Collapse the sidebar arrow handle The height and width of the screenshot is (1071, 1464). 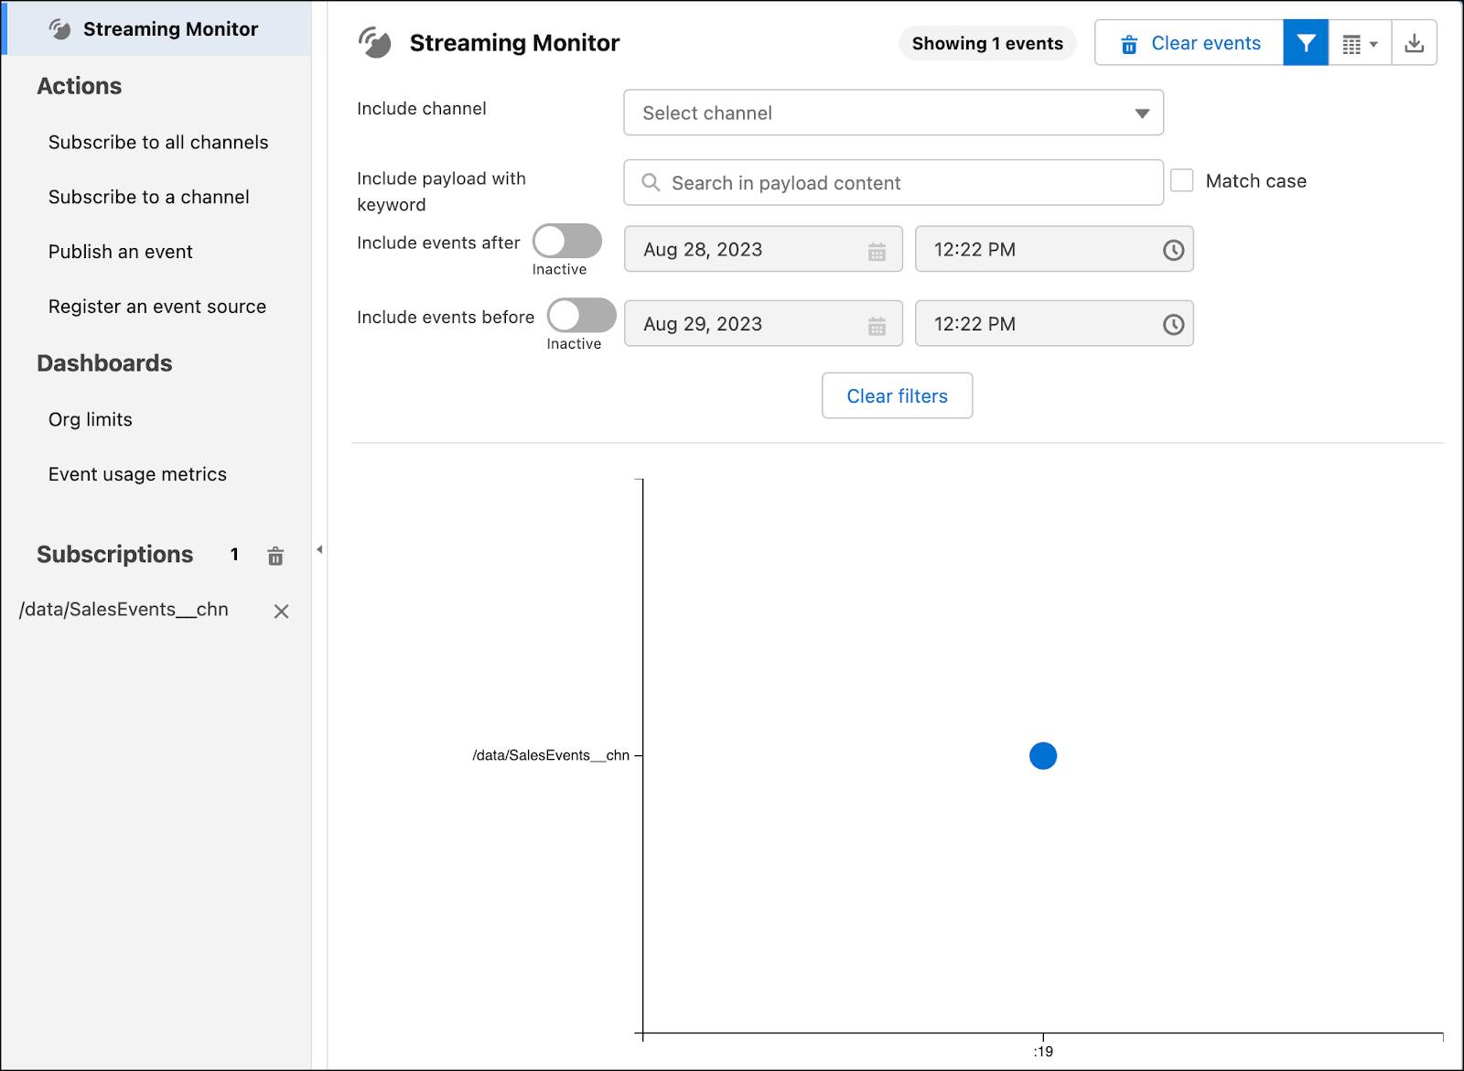coord(319,550)
